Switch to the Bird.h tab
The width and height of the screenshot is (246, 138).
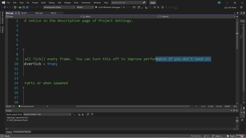pos(24,13)
